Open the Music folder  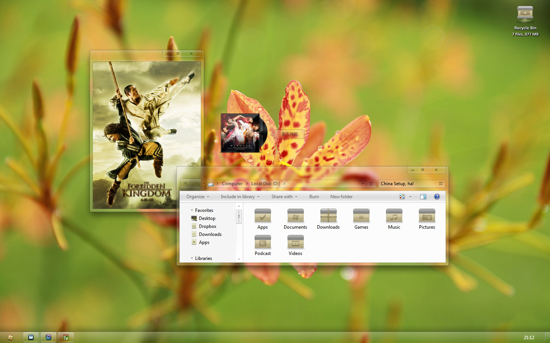394,219
